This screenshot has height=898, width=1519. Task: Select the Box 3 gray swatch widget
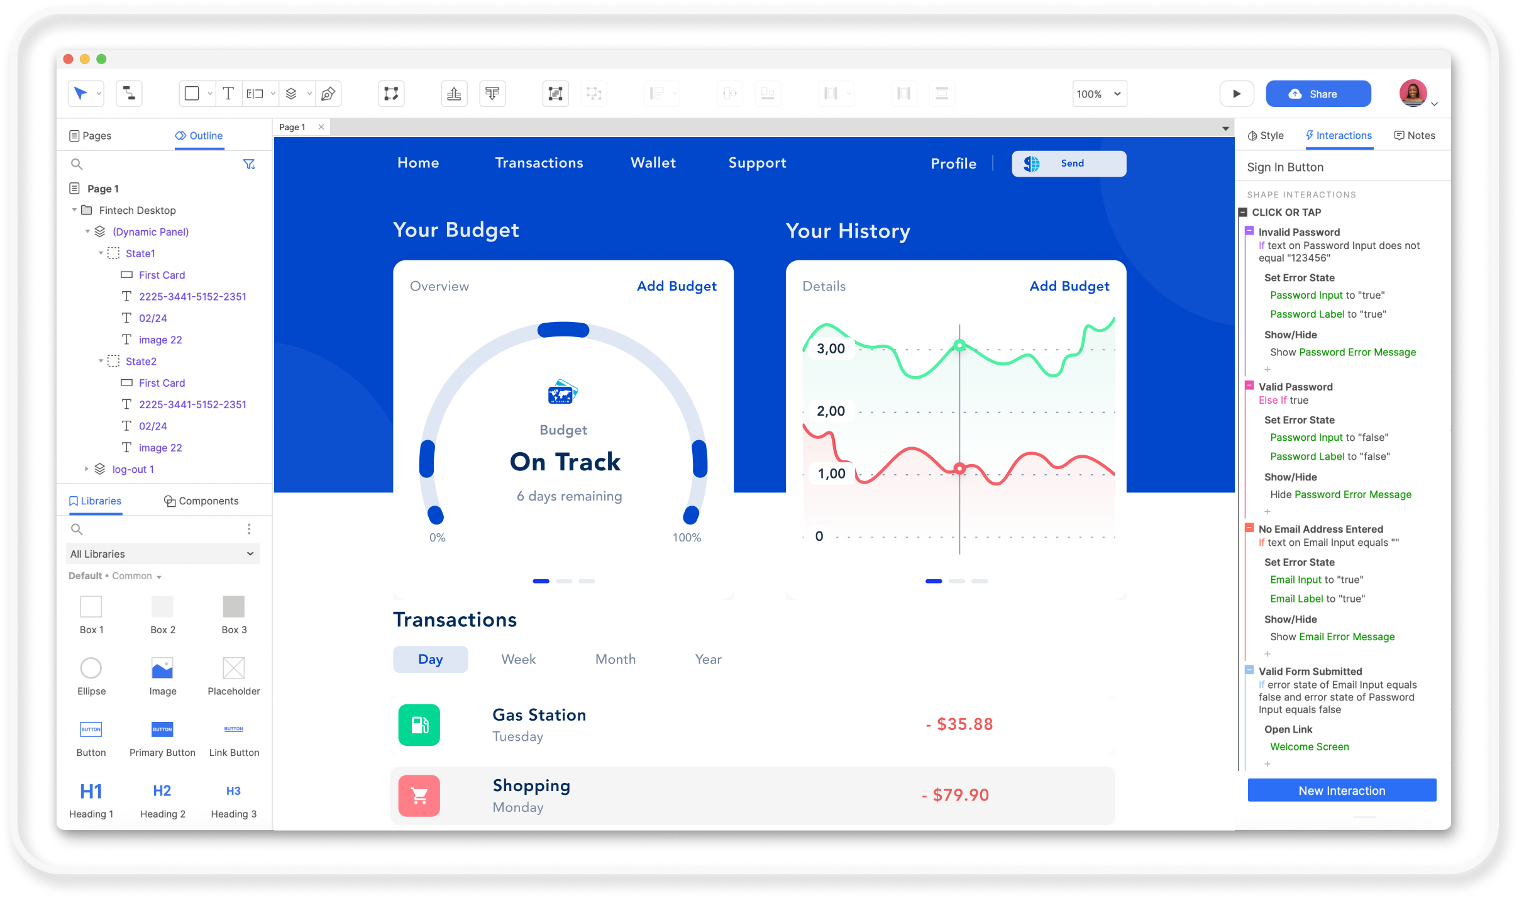(234, 607)
